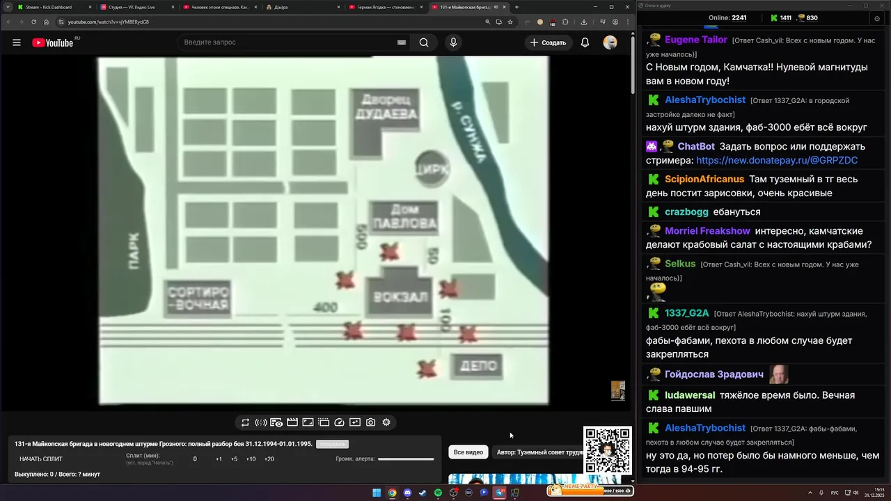891x501 pixels.
Task: Open the browser extensions puzzle icon
Action: point(565,22)
